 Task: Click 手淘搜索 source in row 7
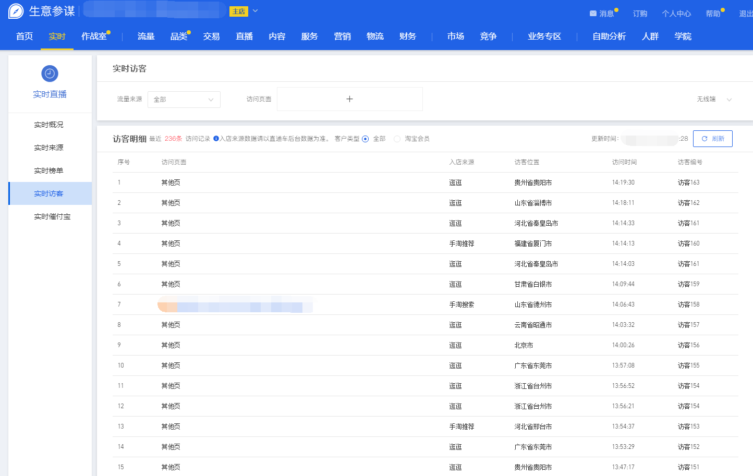click(x=461, y=304)
